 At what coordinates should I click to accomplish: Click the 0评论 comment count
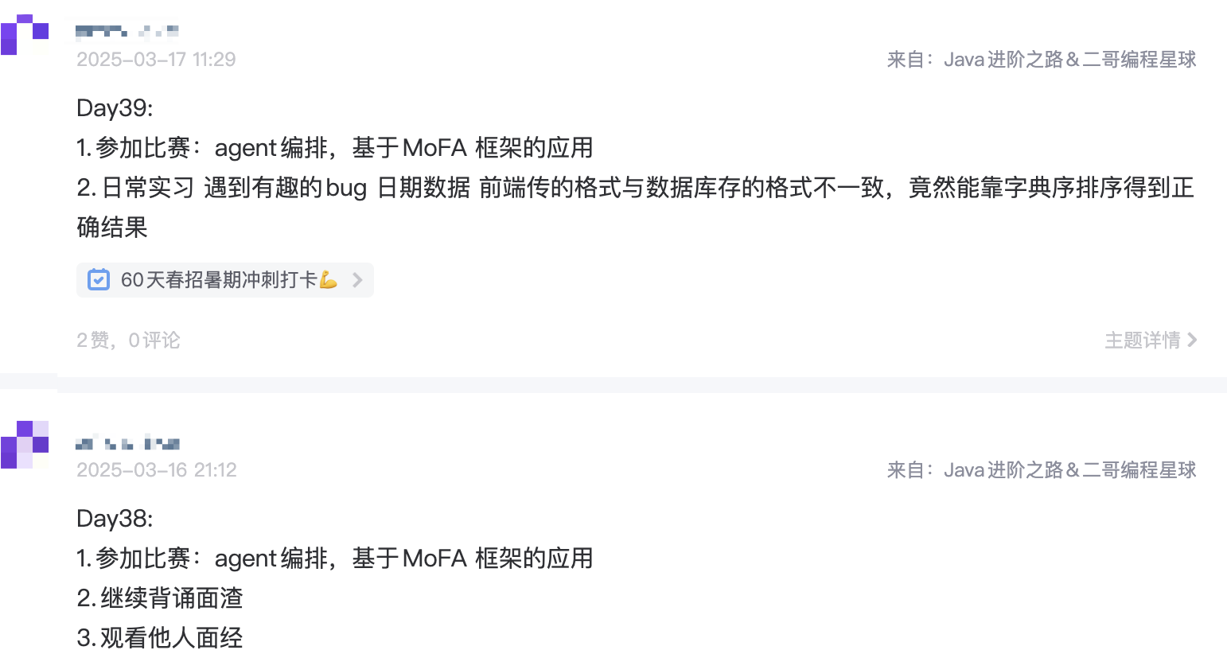[154, 341]
